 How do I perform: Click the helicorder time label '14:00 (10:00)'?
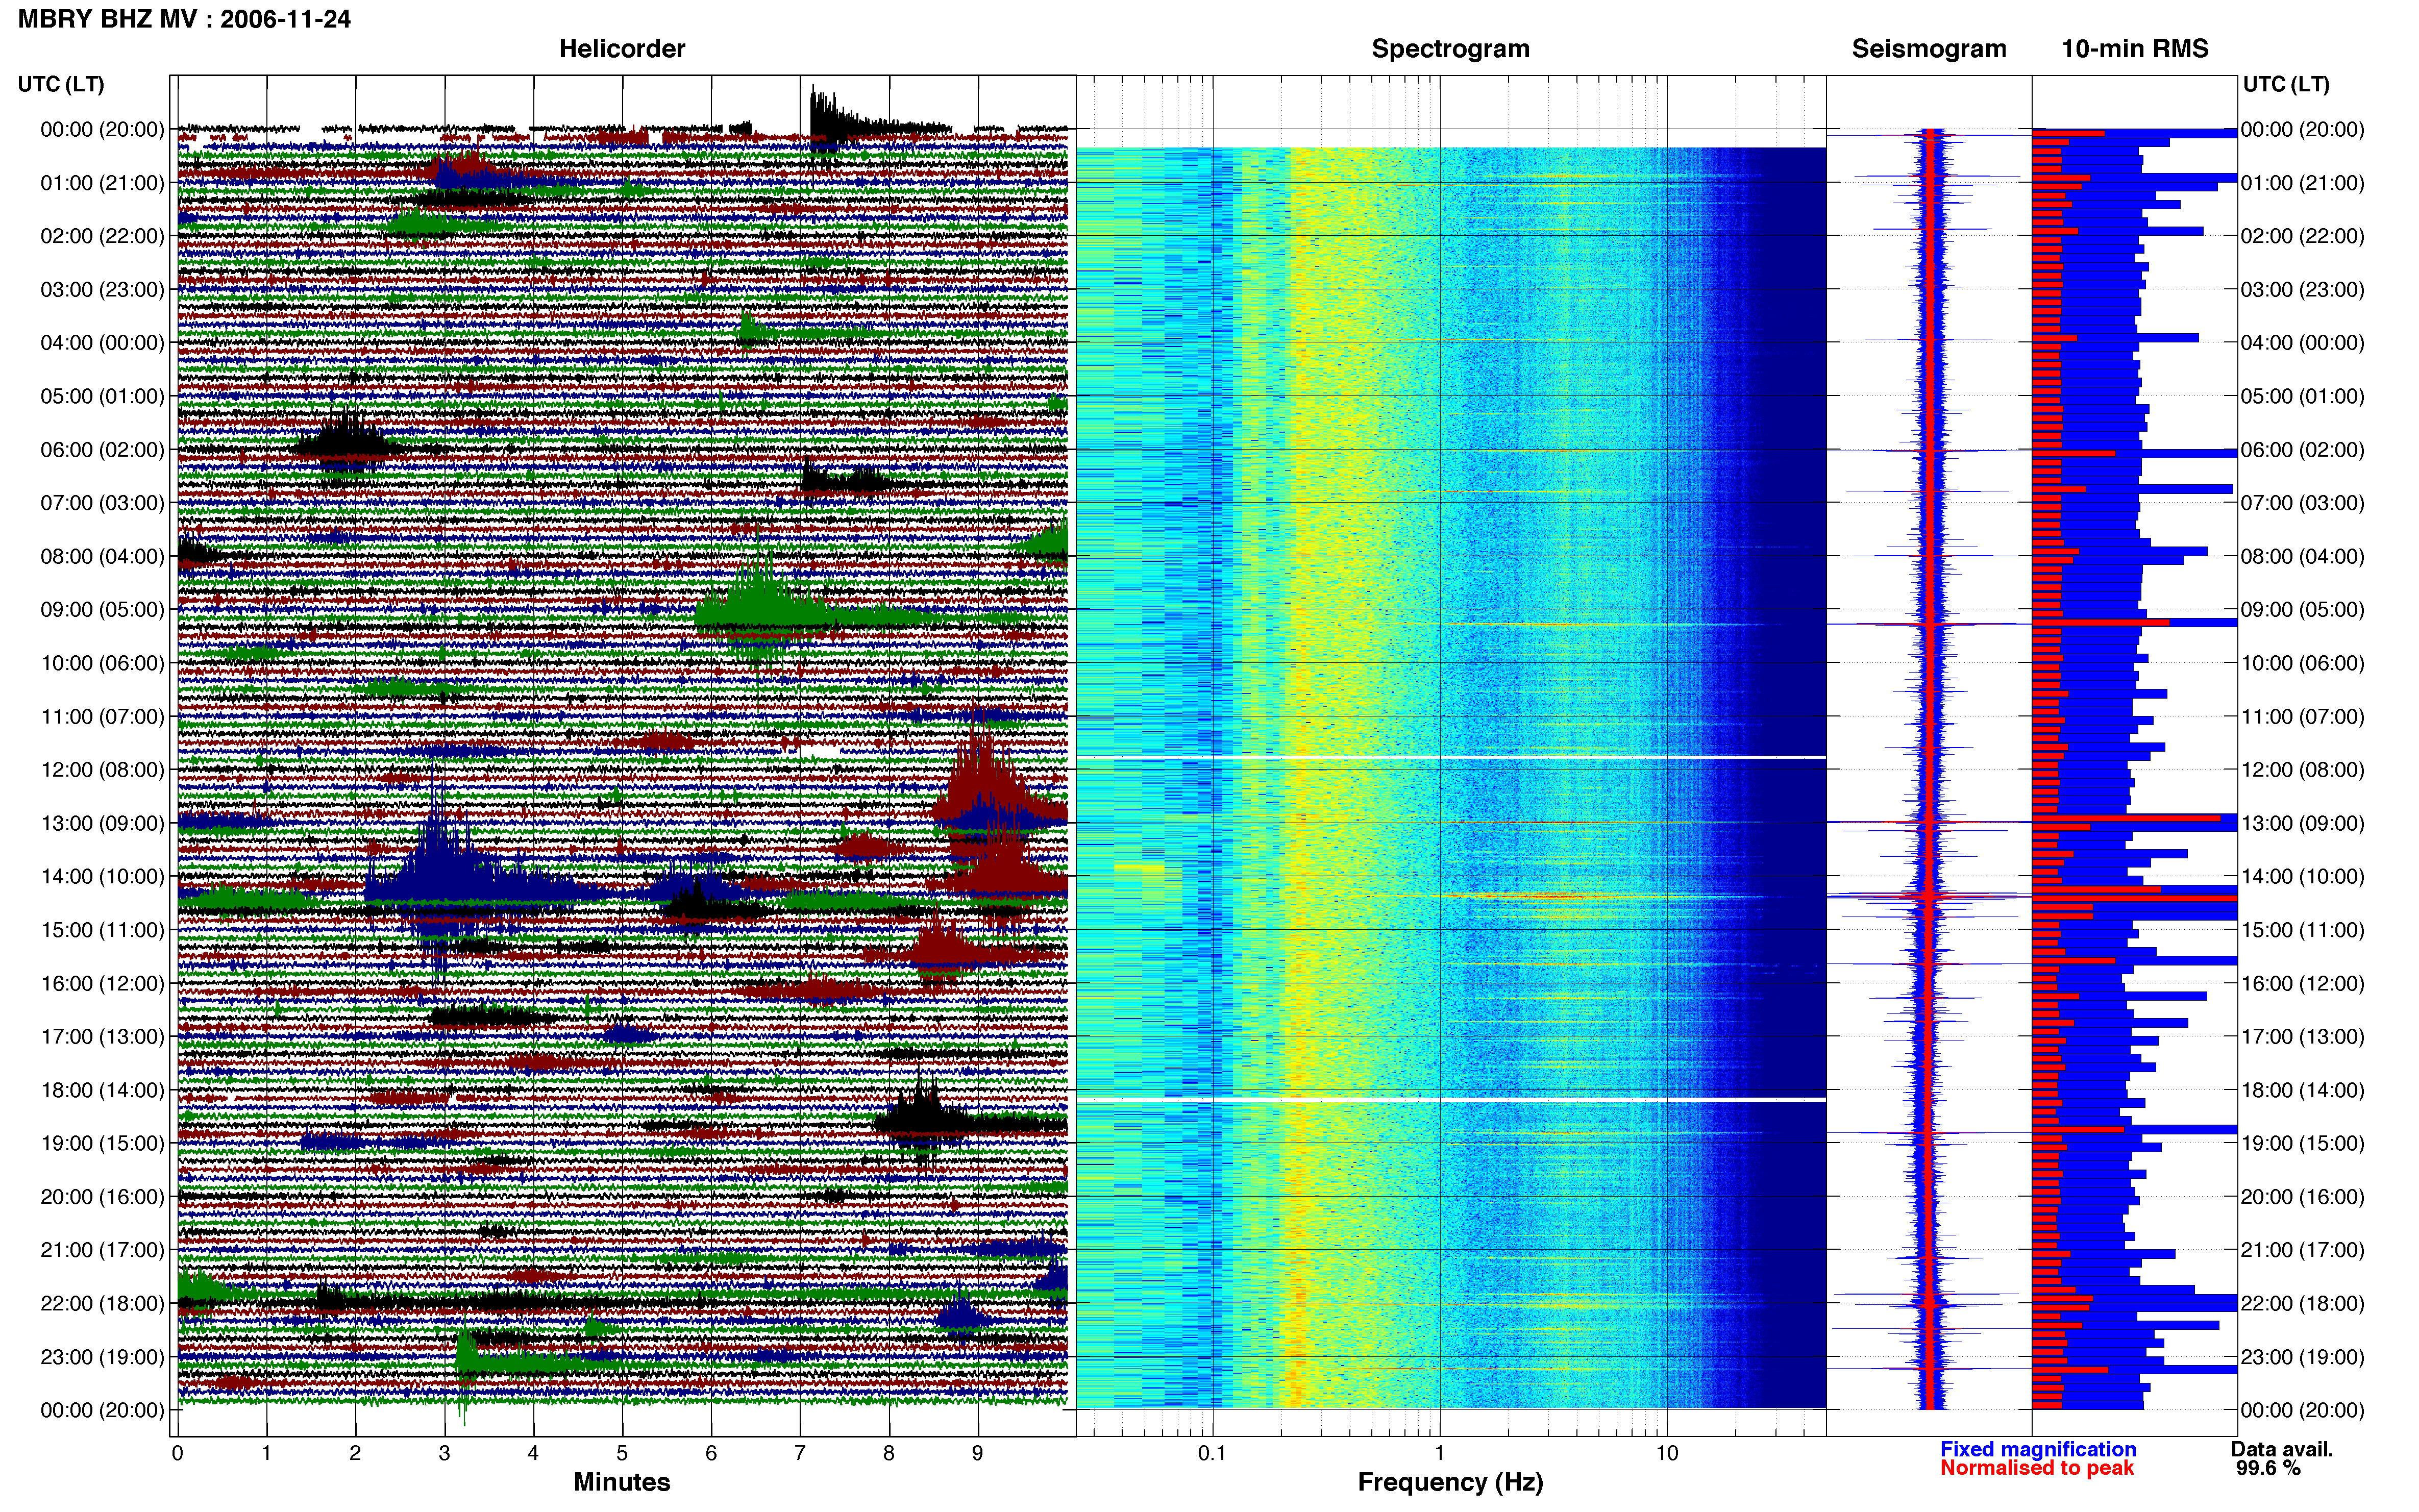102,877
